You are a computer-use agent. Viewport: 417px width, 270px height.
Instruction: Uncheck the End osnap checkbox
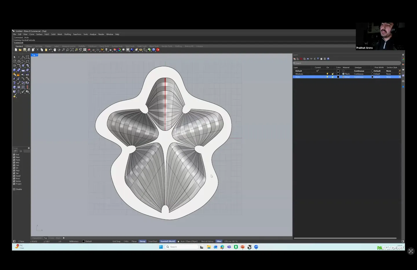[14, 155]
